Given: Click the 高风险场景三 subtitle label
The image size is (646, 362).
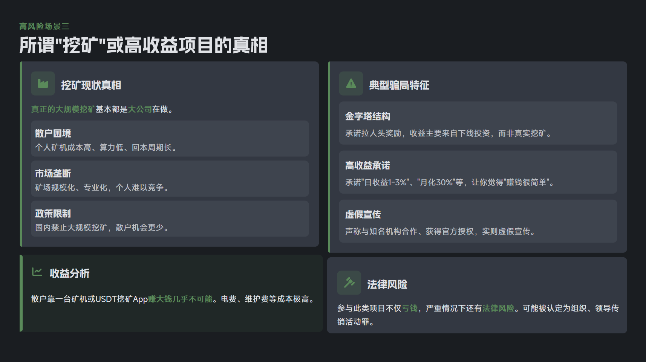Looking at the screenshot, I should point(44,26).
